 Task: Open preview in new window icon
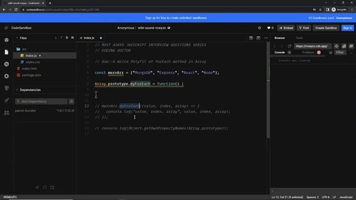click(351, 46)
